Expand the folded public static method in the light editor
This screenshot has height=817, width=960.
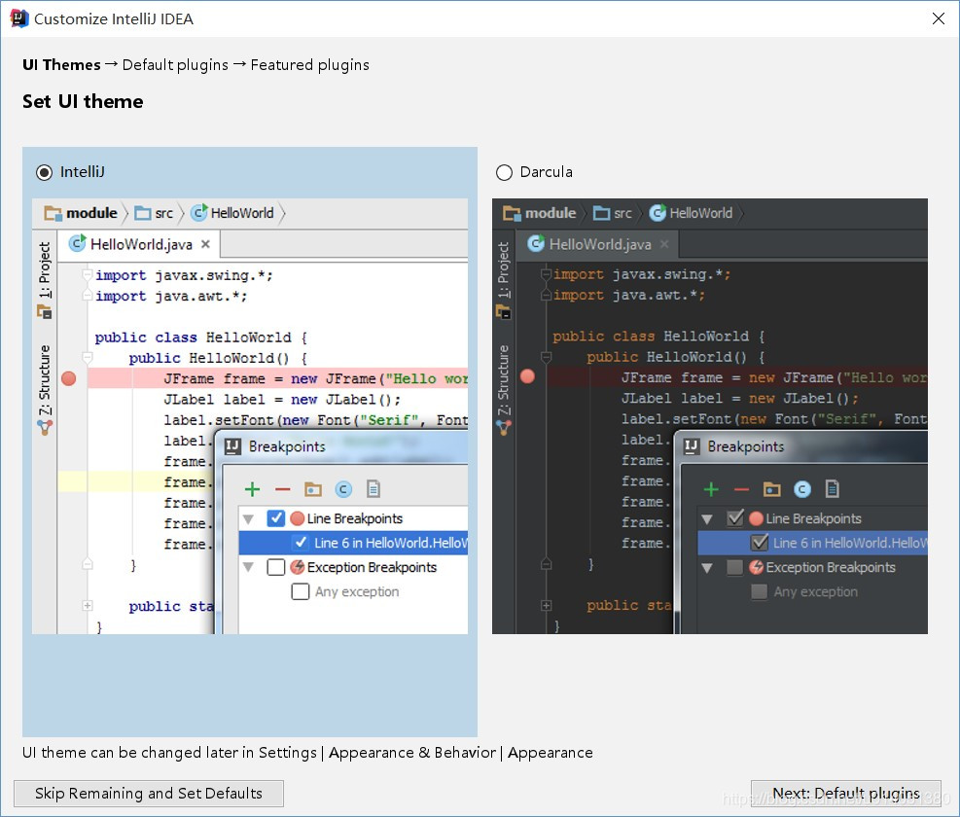point(88,606)
